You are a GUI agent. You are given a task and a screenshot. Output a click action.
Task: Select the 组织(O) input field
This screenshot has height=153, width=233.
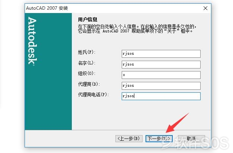[161, 75]
